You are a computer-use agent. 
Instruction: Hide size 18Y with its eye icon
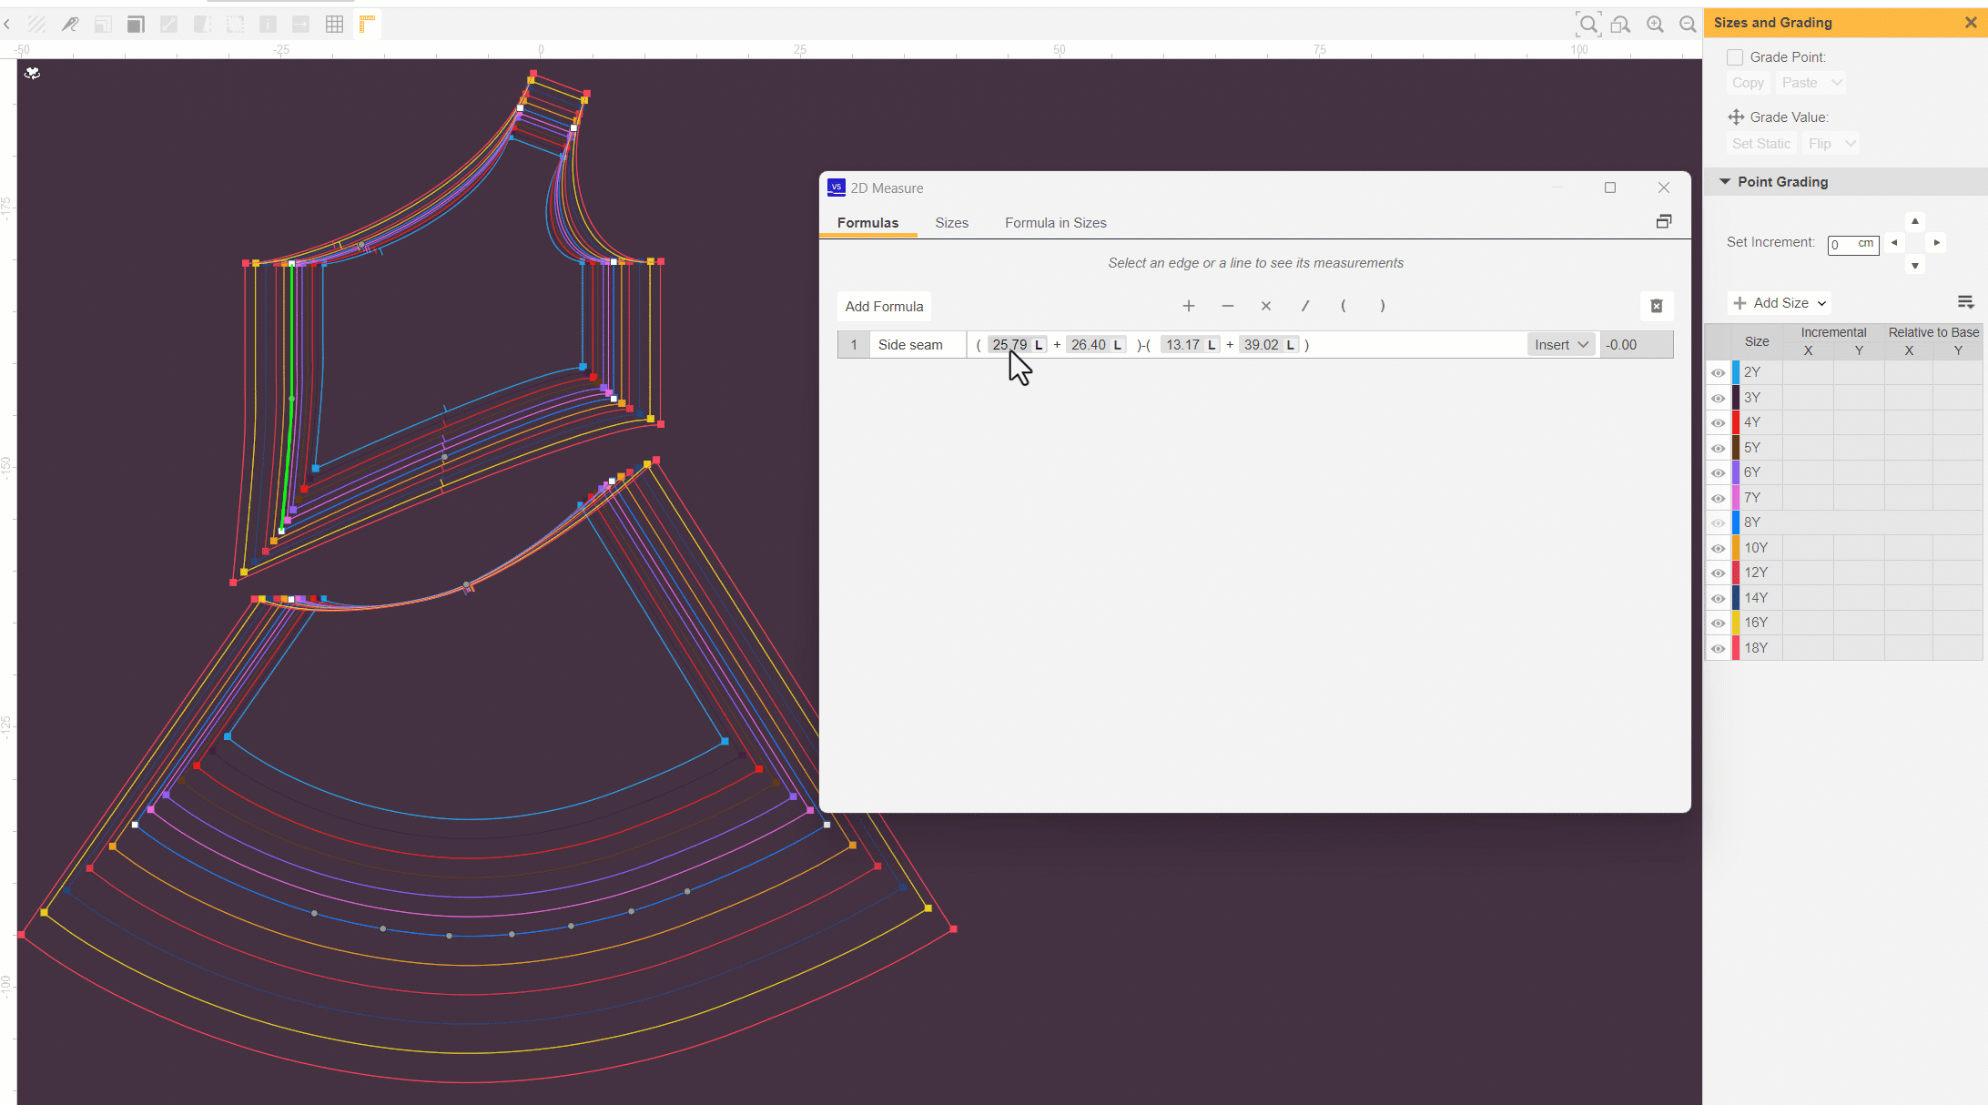pos(1718,649)
